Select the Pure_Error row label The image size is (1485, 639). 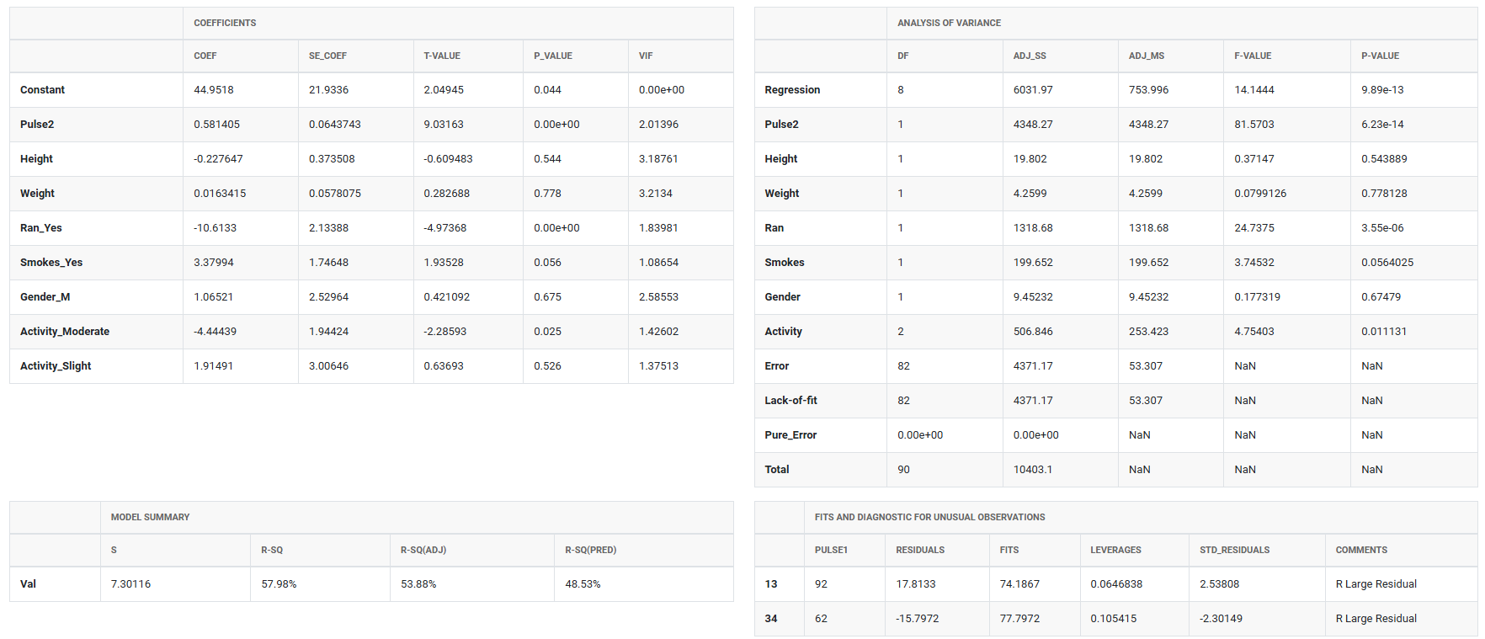[790, 435]
